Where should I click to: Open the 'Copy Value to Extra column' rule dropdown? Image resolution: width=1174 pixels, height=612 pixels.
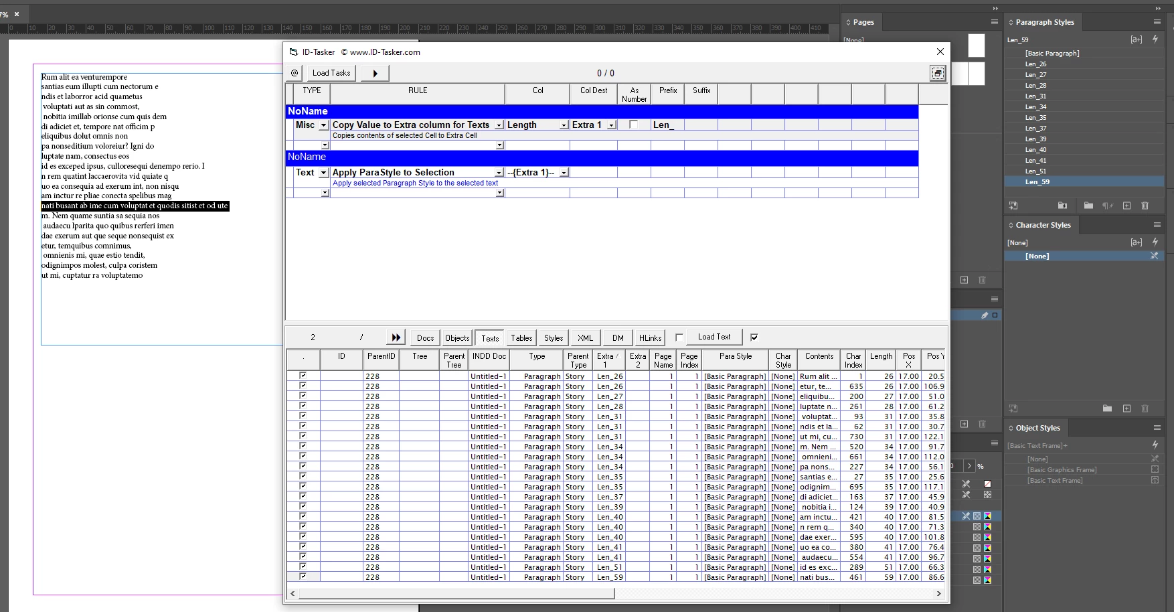[x=499, y=125]
